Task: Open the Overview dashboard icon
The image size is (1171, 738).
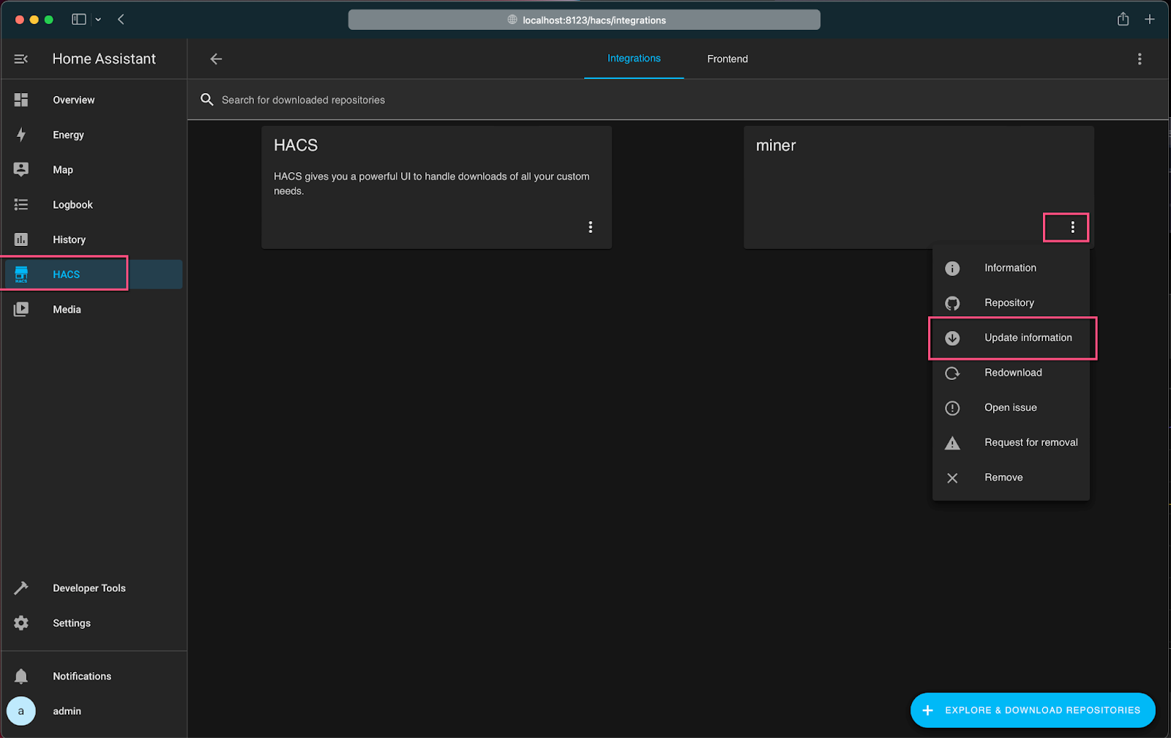Action: (x=21, y=100)
